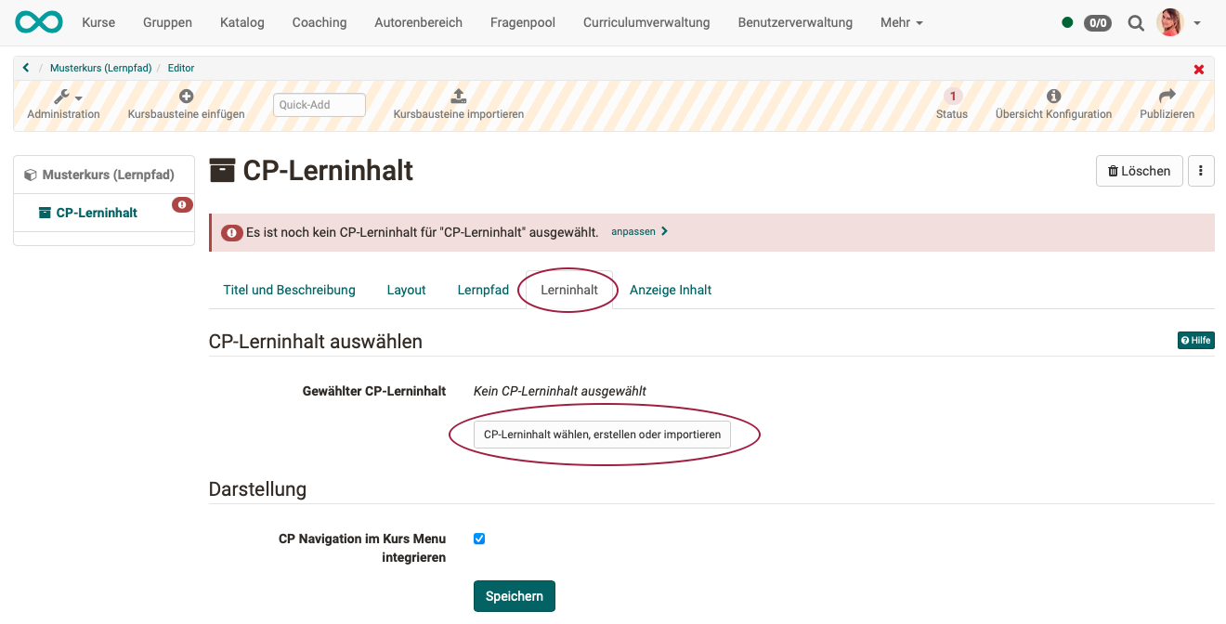This screenshot has width=1226, height=624.
Task: Switch to the Anzeige Inhalt tab
Action: [671, 290]
